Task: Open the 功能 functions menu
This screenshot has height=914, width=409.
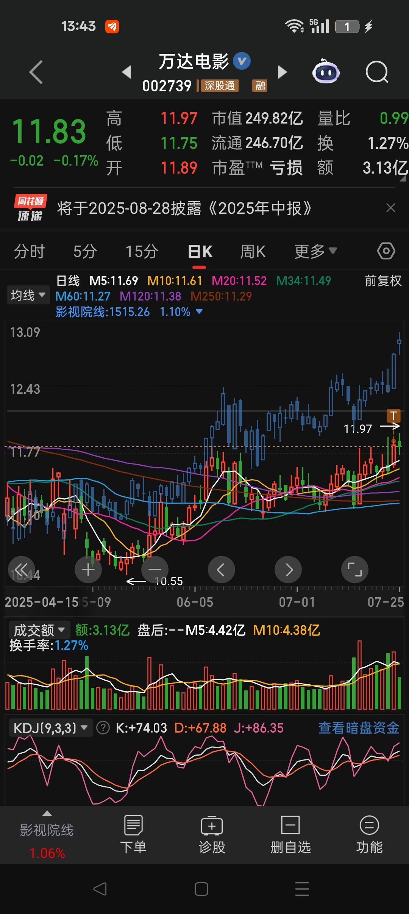Action: point(369,834)
